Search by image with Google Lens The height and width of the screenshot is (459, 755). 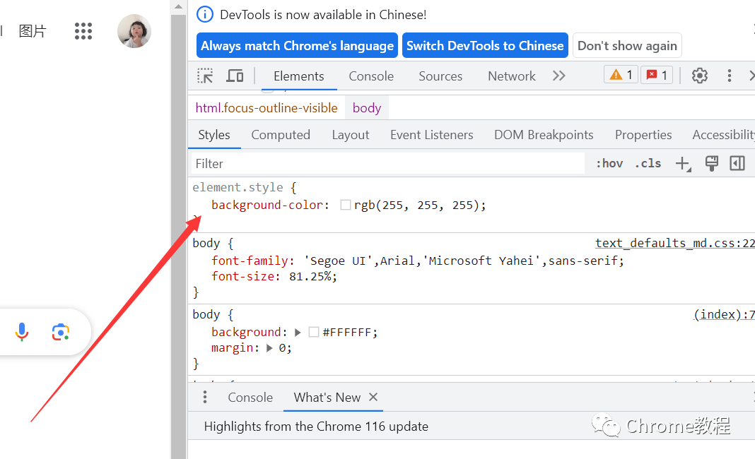point(61,332)
